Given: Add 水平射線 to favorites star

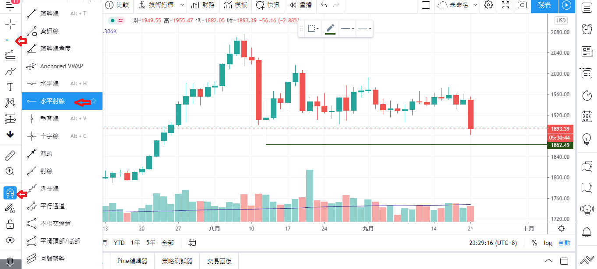Looking at the screenshot, I should coord(94,101).
